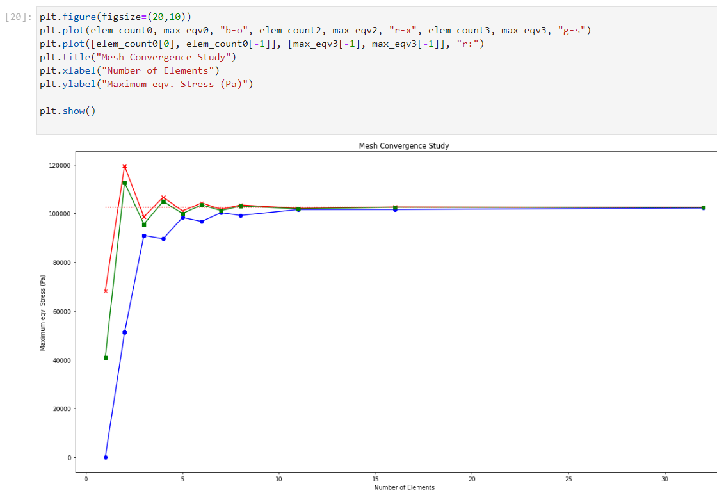The width and height of the screenshot is (717, 493).
Task: Select the cell prompt [20]:
Action: [19, 17]
